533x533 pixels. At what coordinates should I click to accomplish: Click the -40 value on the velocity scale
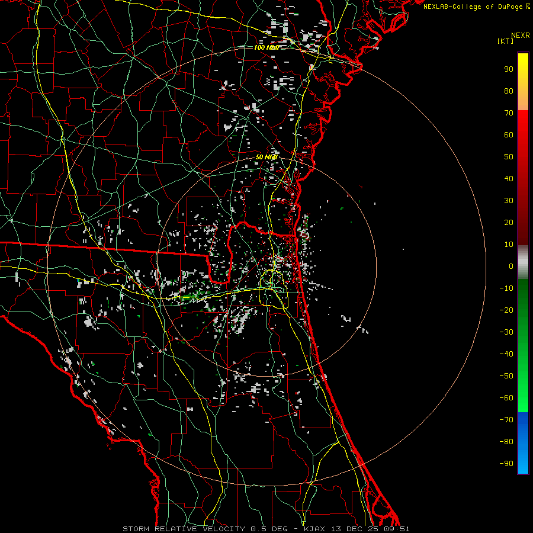click(506, 354)
